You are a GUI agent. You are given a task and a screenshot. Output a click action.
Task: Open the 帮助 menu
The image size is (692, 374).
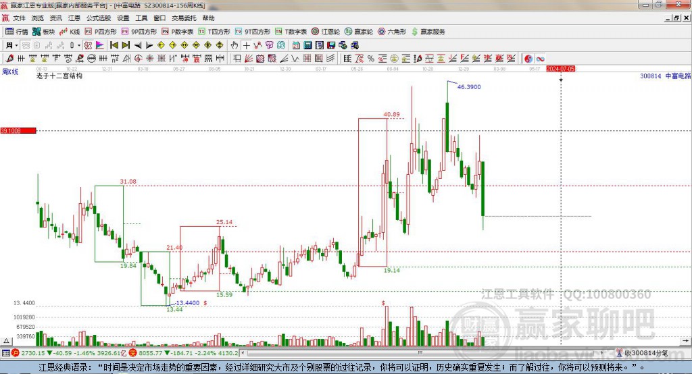click(x=208, y=18)
